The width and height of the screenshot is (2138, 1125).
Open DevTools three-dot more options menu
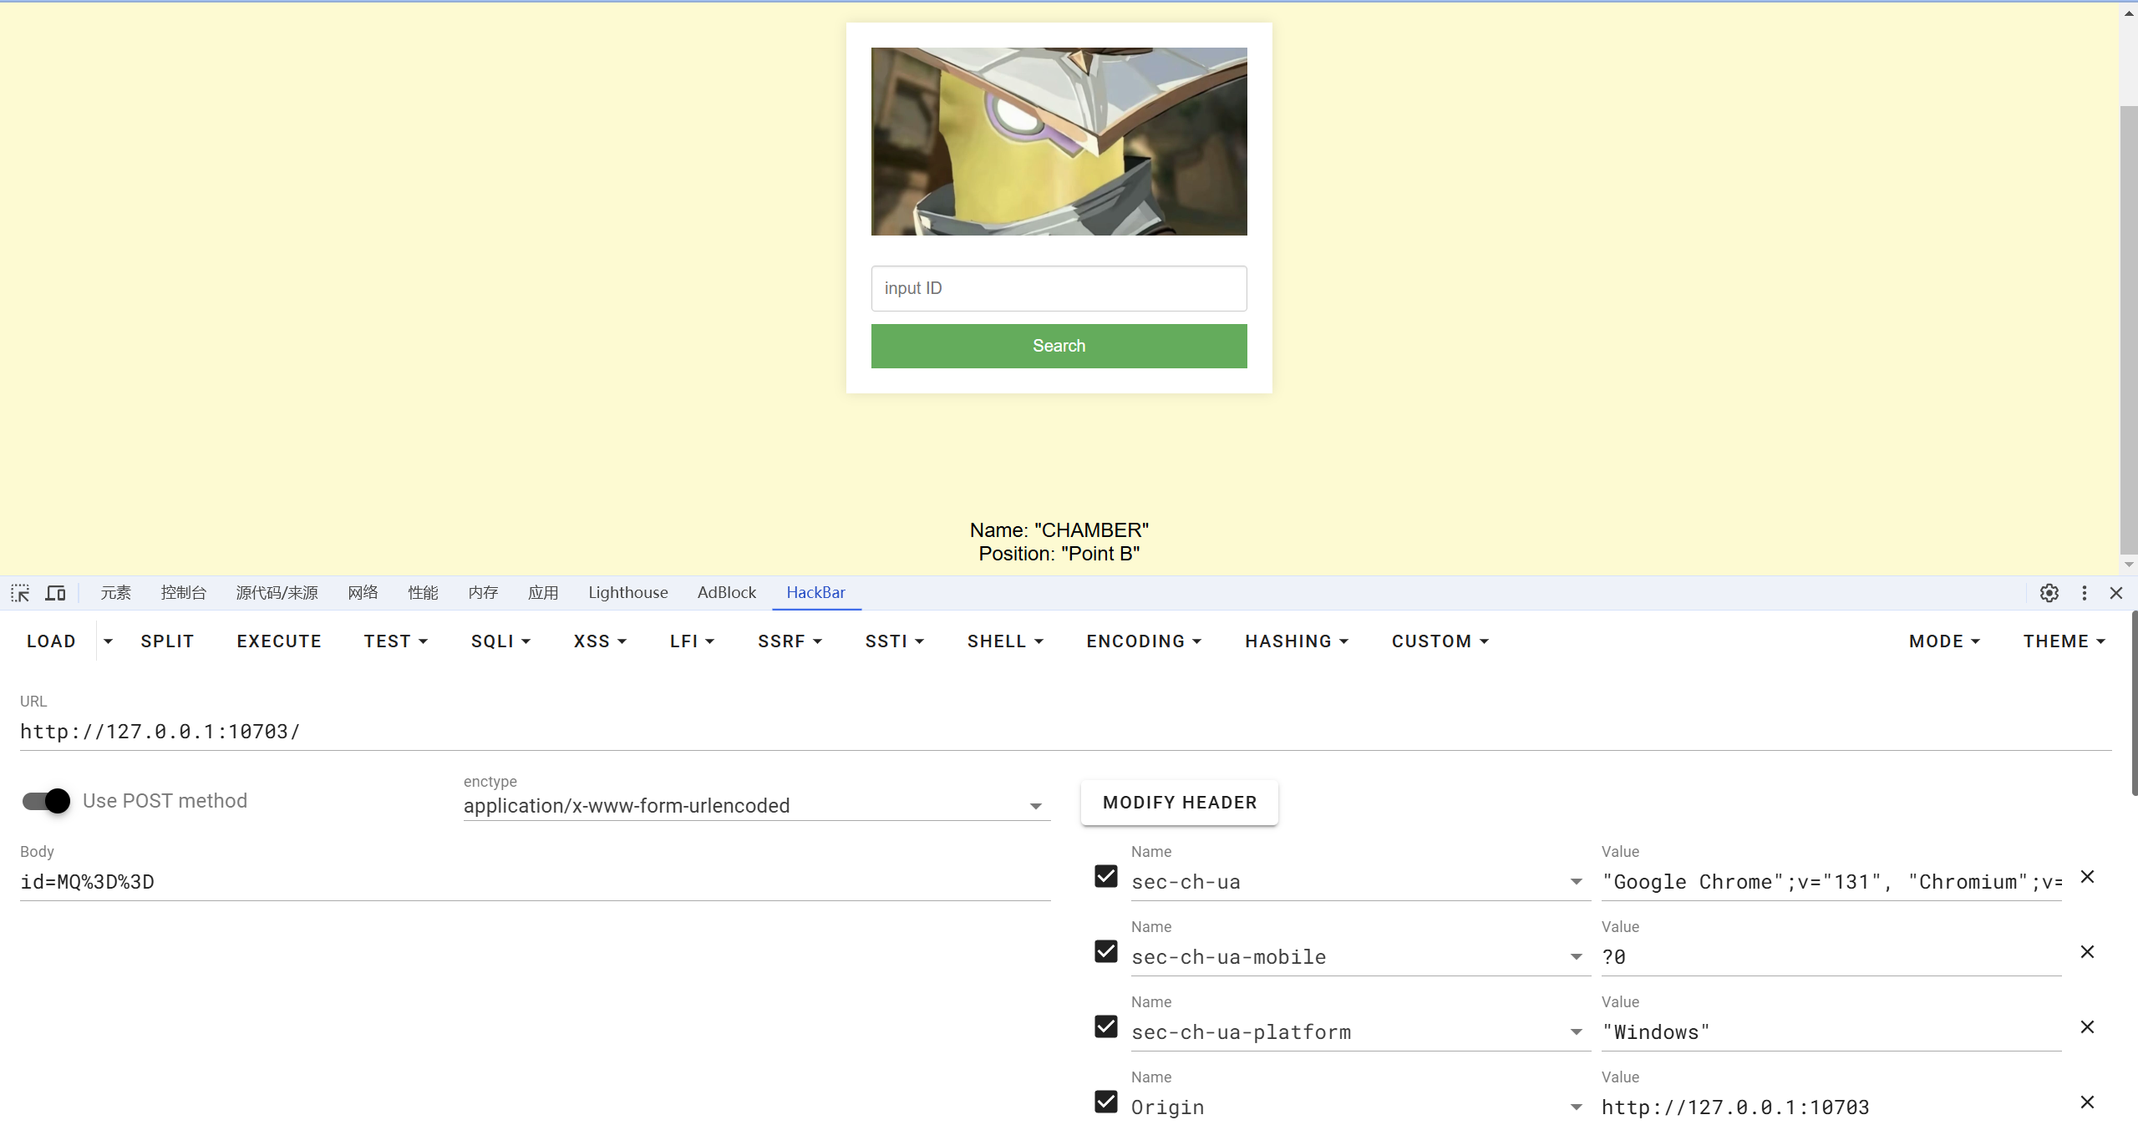point(2084,593)
